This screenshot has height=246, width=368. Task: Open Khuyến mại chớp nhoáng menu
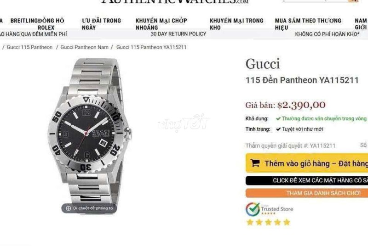point(161,24)
